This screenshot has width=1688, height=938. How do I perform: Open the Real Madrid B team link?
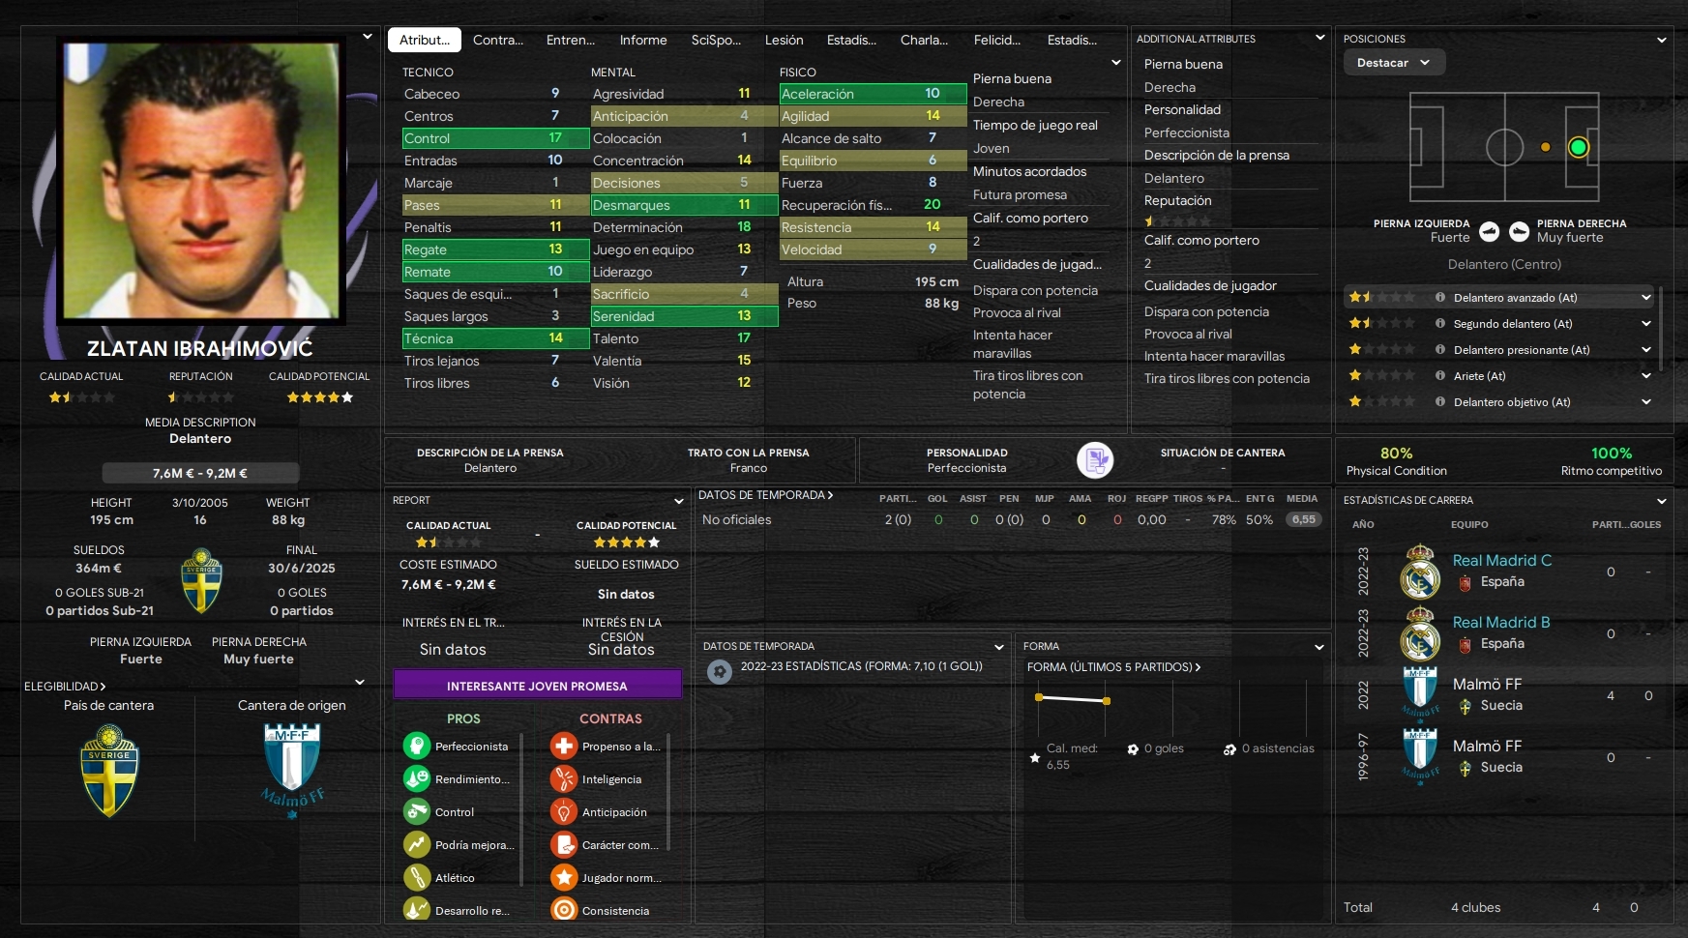click(x=1501, y=623)
